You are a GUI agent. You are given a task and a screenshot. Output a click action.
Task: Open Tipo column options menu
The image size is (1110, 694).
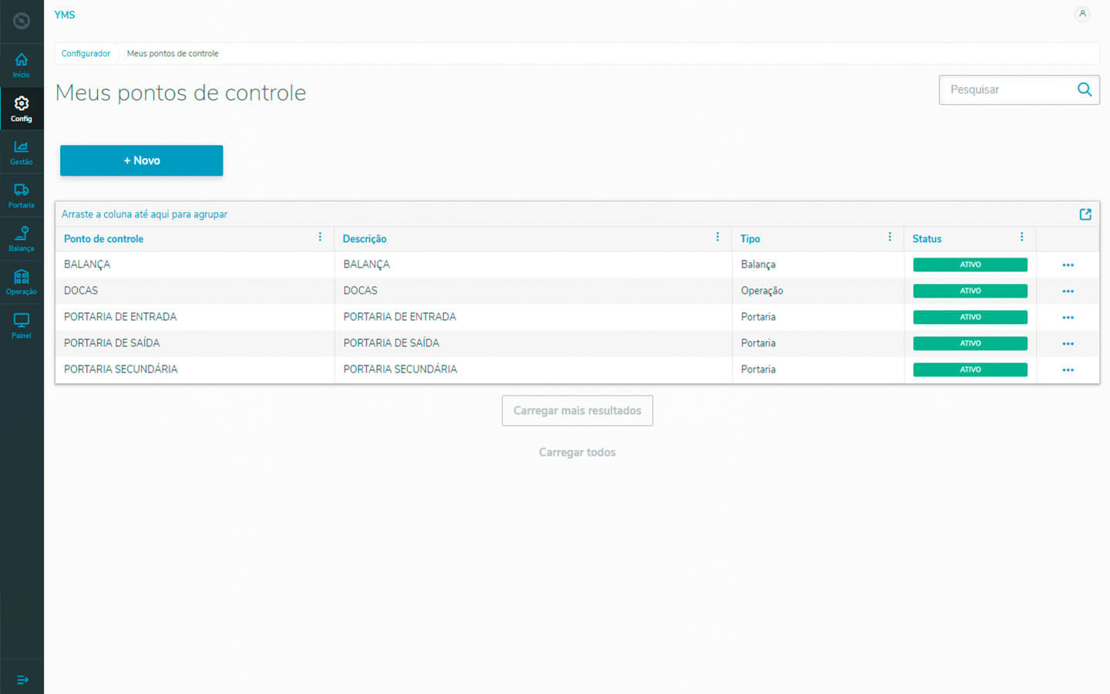(x=890, y=238)
